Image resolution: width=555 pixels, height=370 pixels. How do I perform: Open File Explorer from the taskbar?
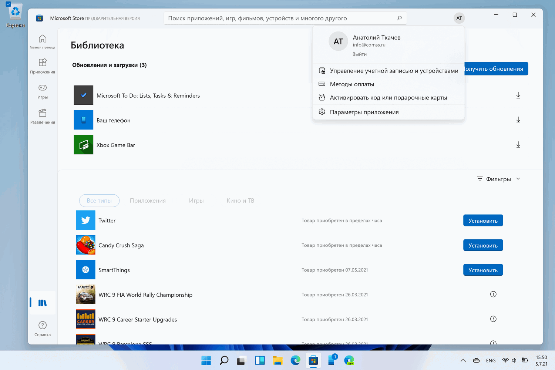click(277, 360)
